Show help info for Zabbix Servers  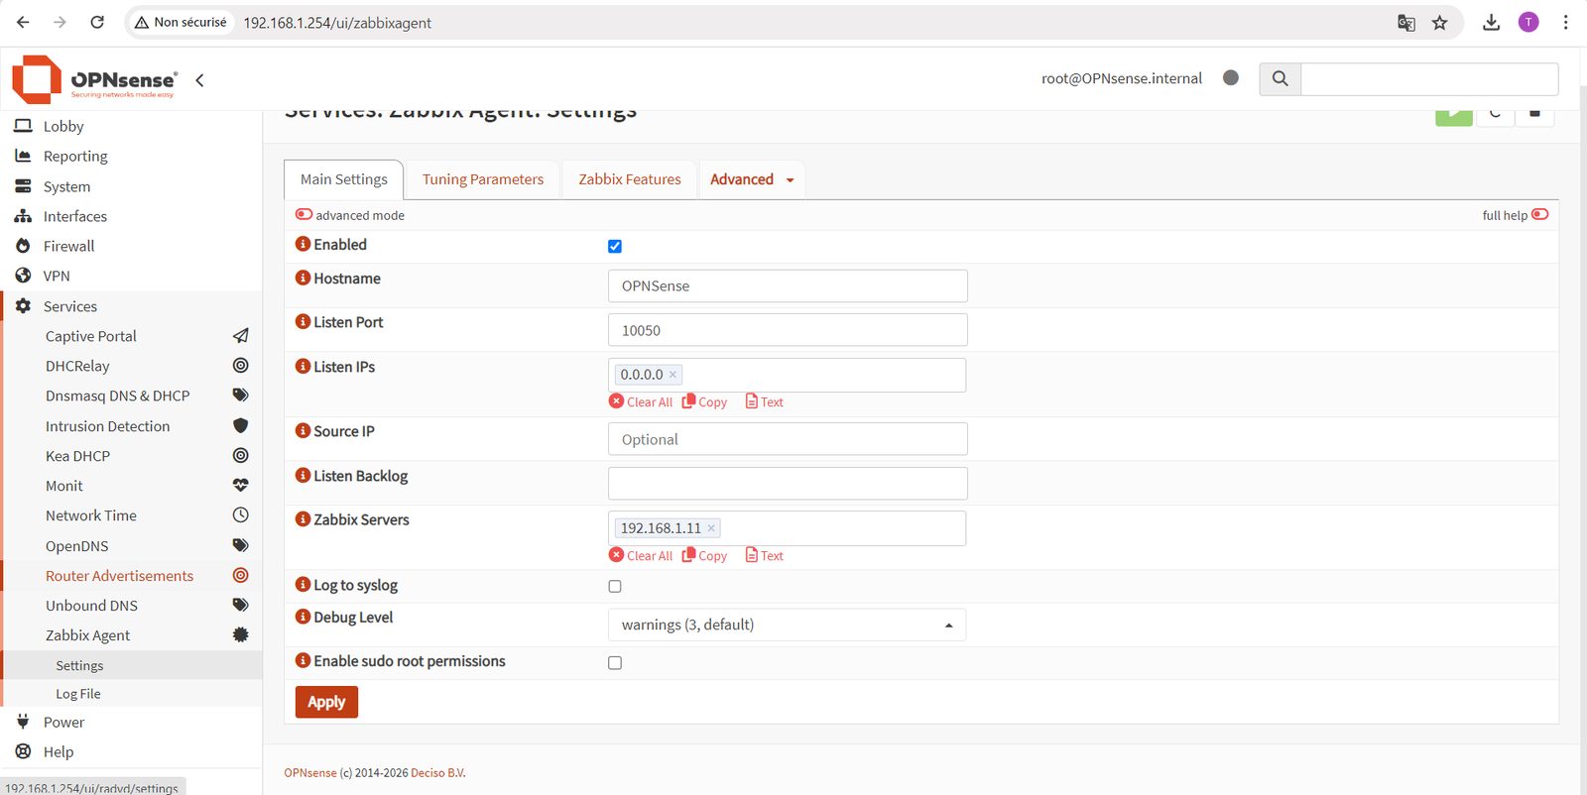point(304,518)
